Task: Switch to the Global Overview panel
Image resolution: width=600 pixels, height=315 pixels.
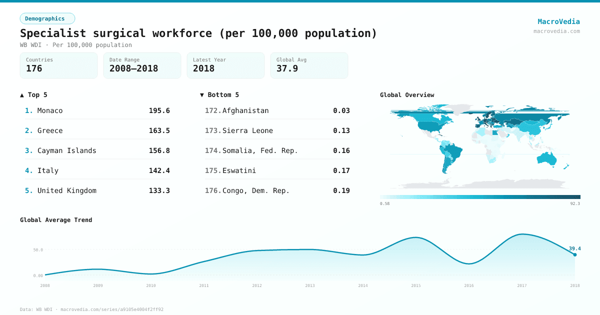Action: 407,94
